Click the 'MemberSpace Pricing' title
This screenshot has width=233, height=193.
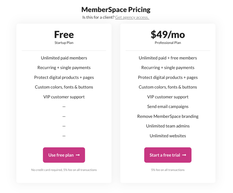(116, 10)
